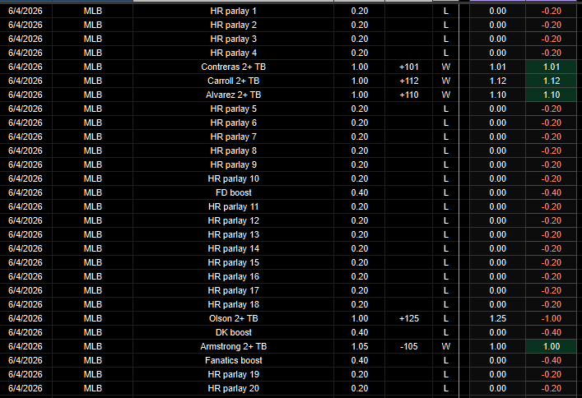Select the "HR parlay 2" cell

233,25
